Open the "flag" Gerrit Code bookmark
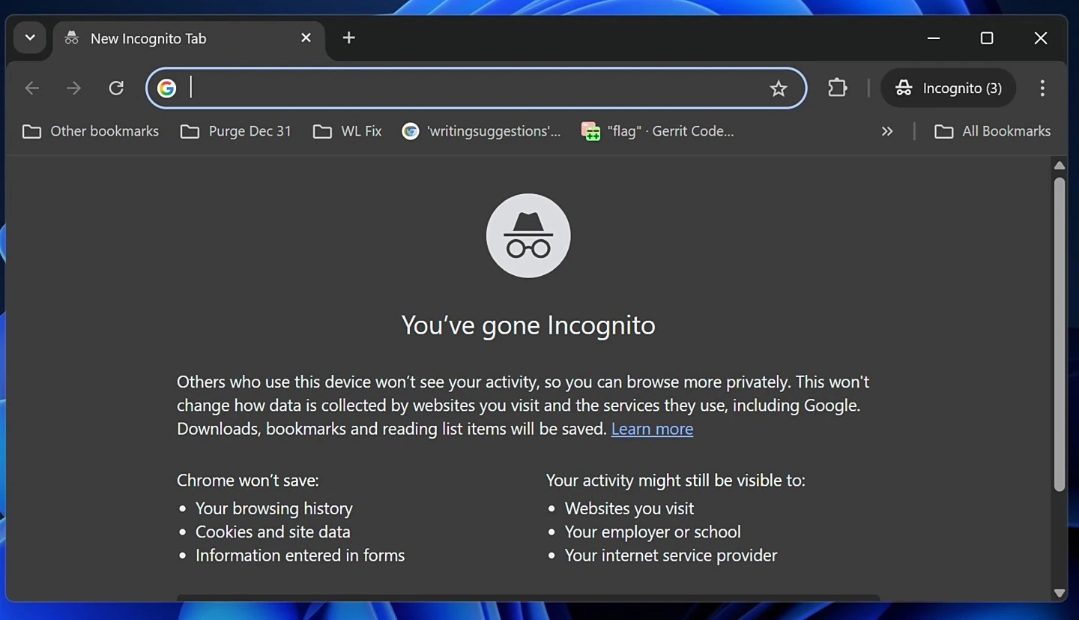 pos(658,131)
